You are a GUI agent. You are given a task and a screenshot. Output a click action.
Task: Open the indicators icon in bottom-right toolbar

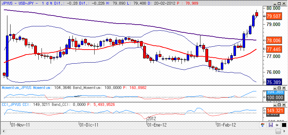263,125
